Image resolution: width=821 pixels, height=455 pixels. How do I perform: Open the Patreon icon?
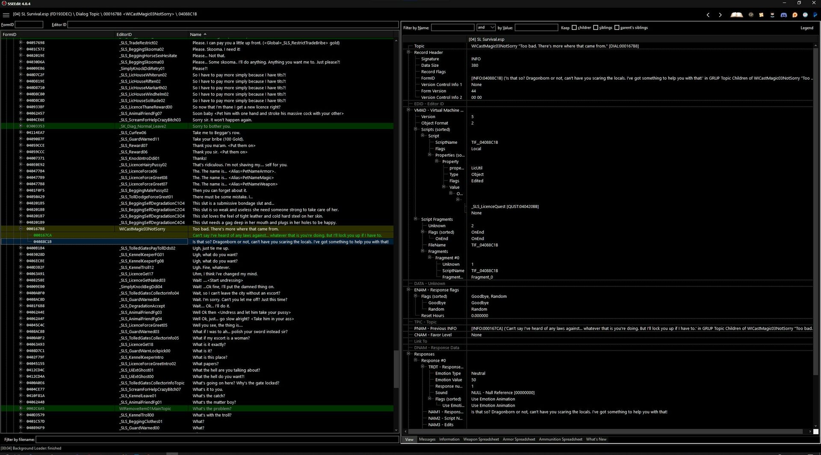pyautogui.click(x=794, y=15)
